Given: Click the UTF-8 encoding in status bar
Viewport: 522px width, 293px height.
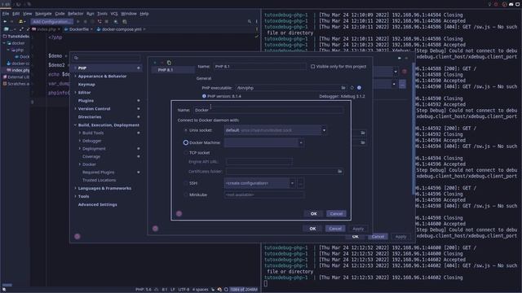Looking at the screenshot, I should pos(184,290).
